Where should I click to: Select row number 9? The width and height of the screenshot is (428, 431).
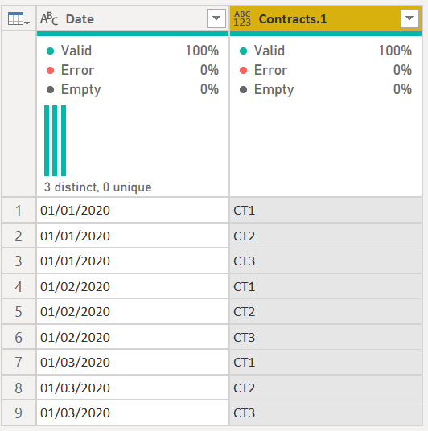click(x=19, y=413)
